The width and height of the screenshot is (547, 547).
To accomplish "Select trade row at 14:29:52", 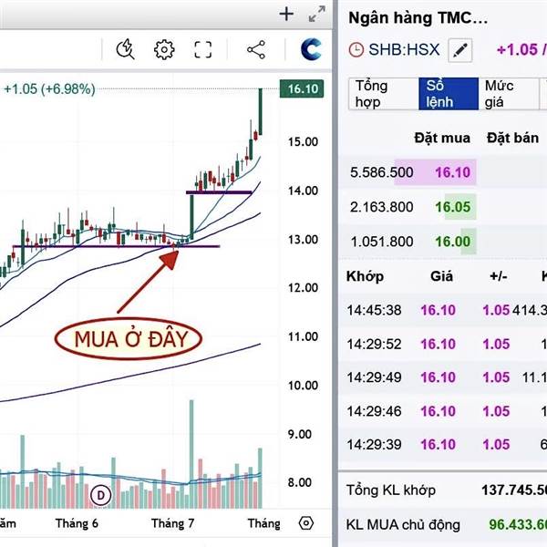I will [x=443, y=345].
